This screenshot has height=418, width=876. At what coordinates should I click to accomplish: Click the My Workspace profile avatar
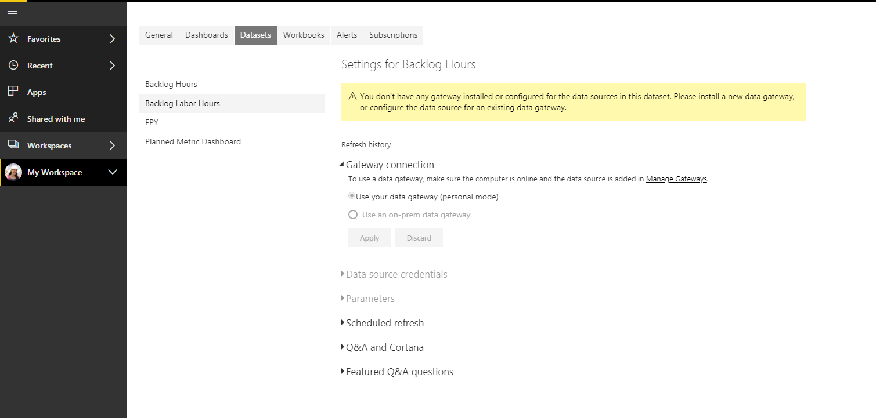pos(13,172)
